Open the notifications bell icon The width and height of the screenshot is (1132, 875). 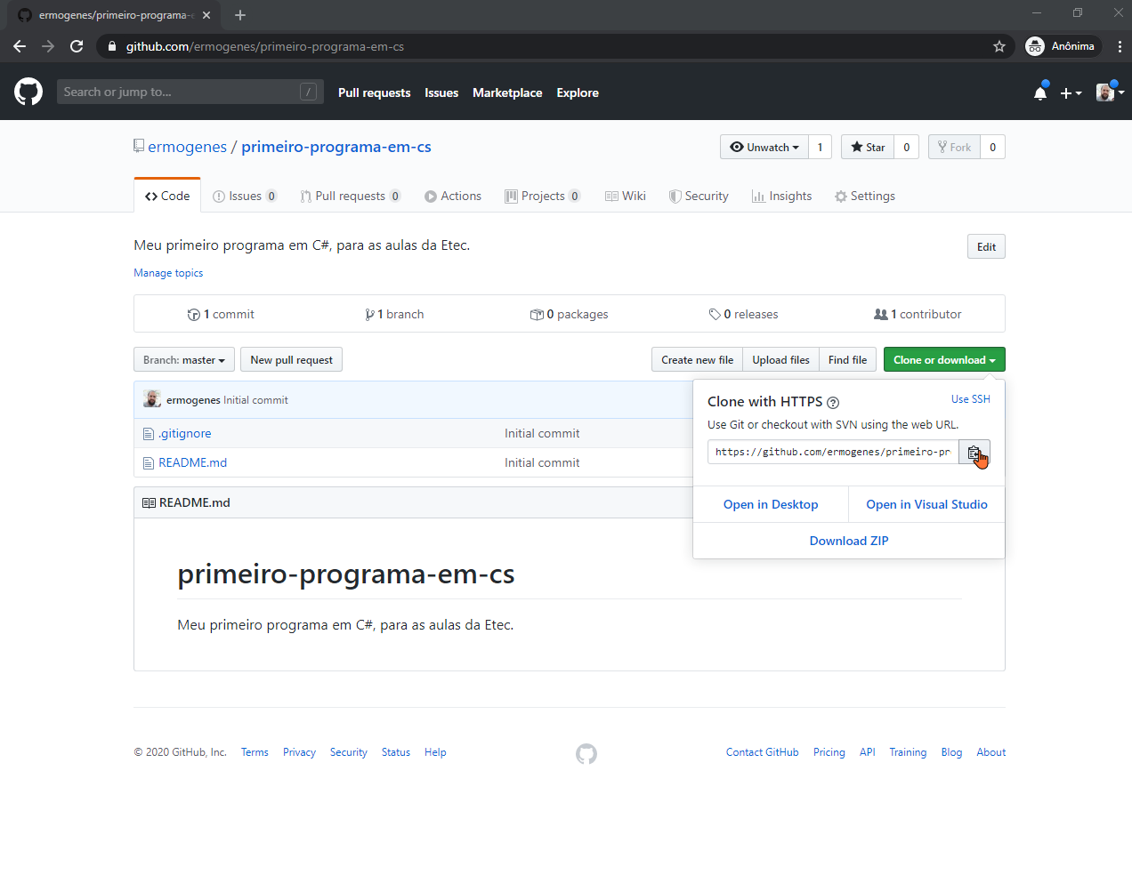click(1040, 92)
